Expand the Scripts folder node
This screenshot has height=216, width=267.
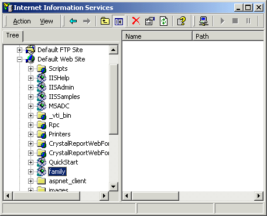[x=30, y=68]
